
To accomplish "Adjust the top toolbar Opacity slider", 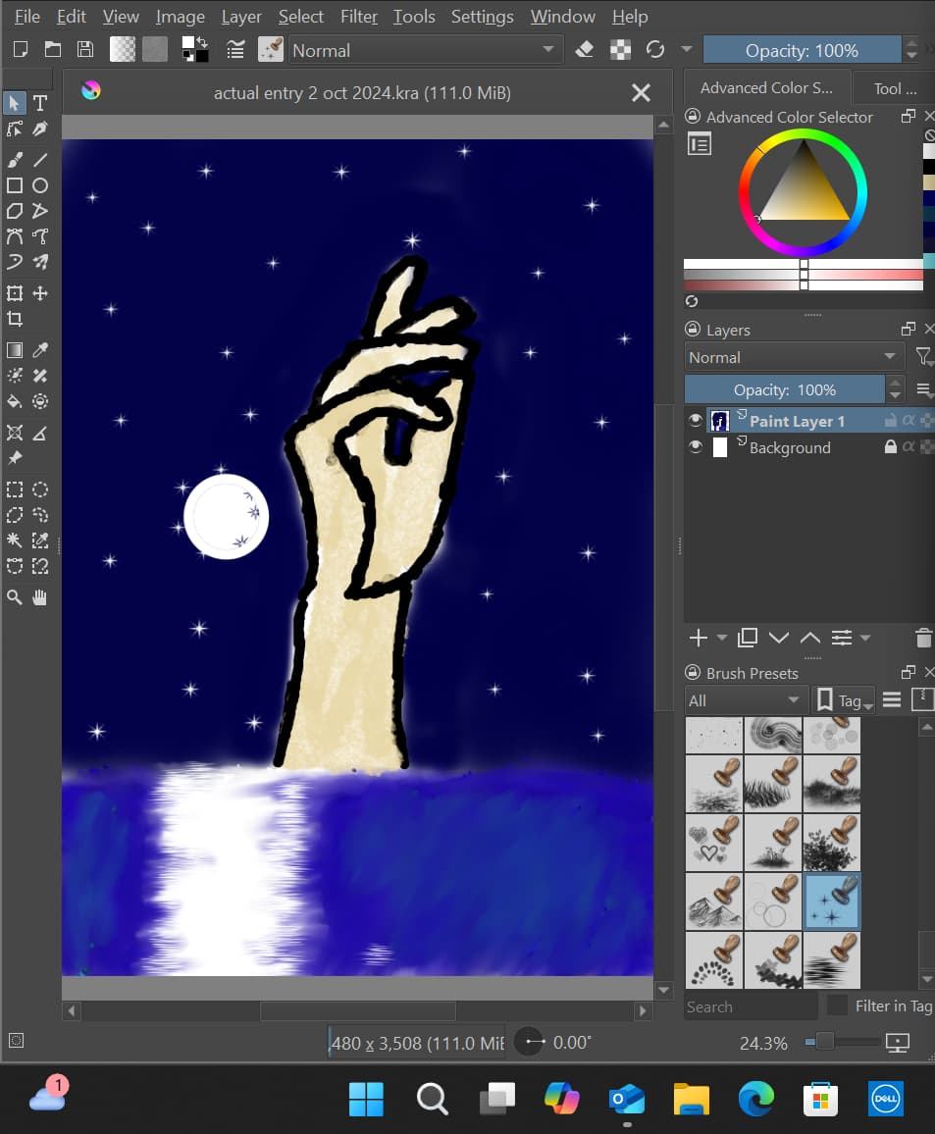I will tap(802, 50).
